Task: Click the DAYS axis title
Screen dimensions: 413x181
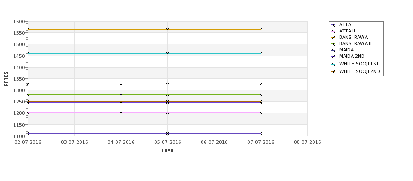Action: coord(167,151)
